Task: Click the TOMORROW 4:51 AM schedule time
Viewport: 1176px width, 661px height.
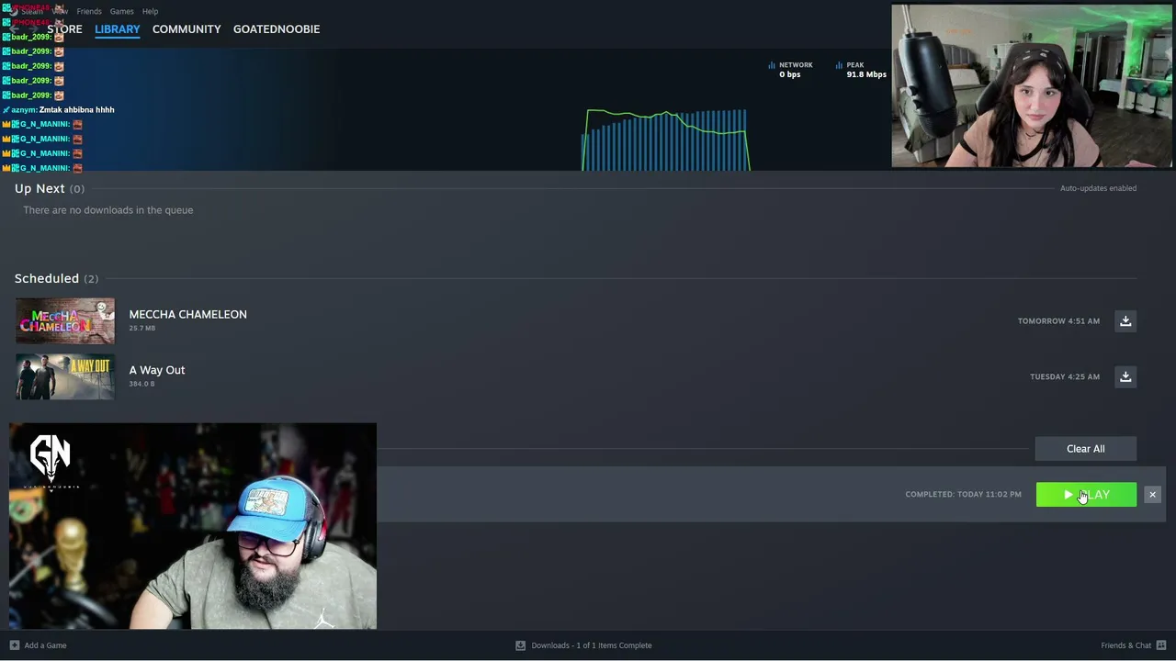Action: tap(1058, 321)
